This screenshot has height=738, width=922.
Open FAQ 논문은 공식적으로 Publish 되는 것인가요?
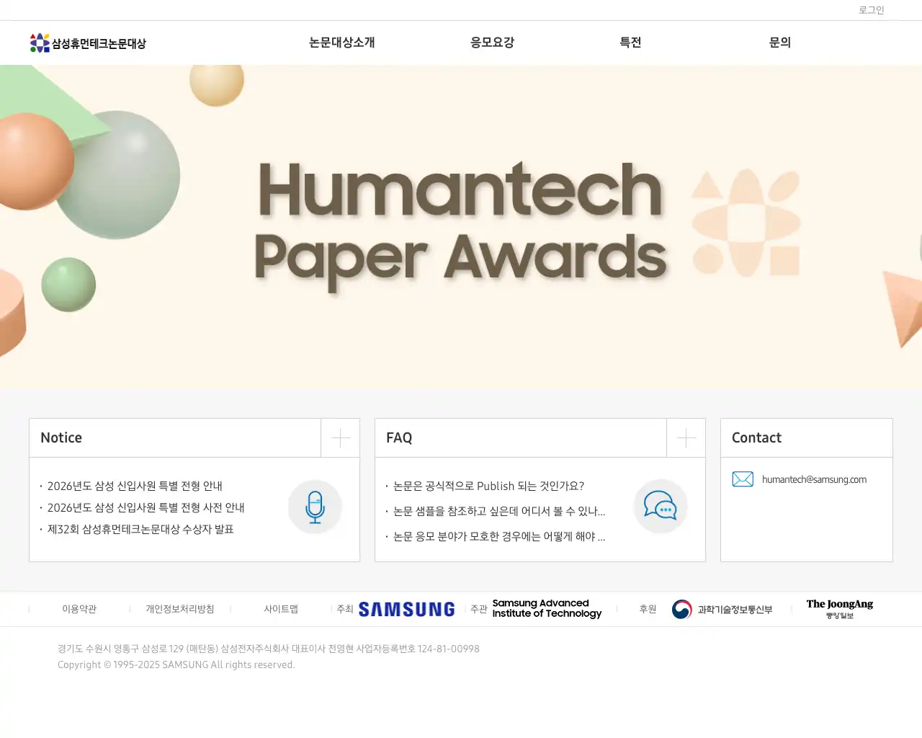[488, 486]
